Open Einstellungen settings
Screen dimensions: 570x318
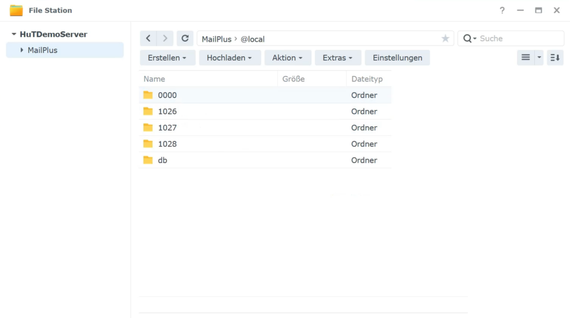click(x=397, y=58)
